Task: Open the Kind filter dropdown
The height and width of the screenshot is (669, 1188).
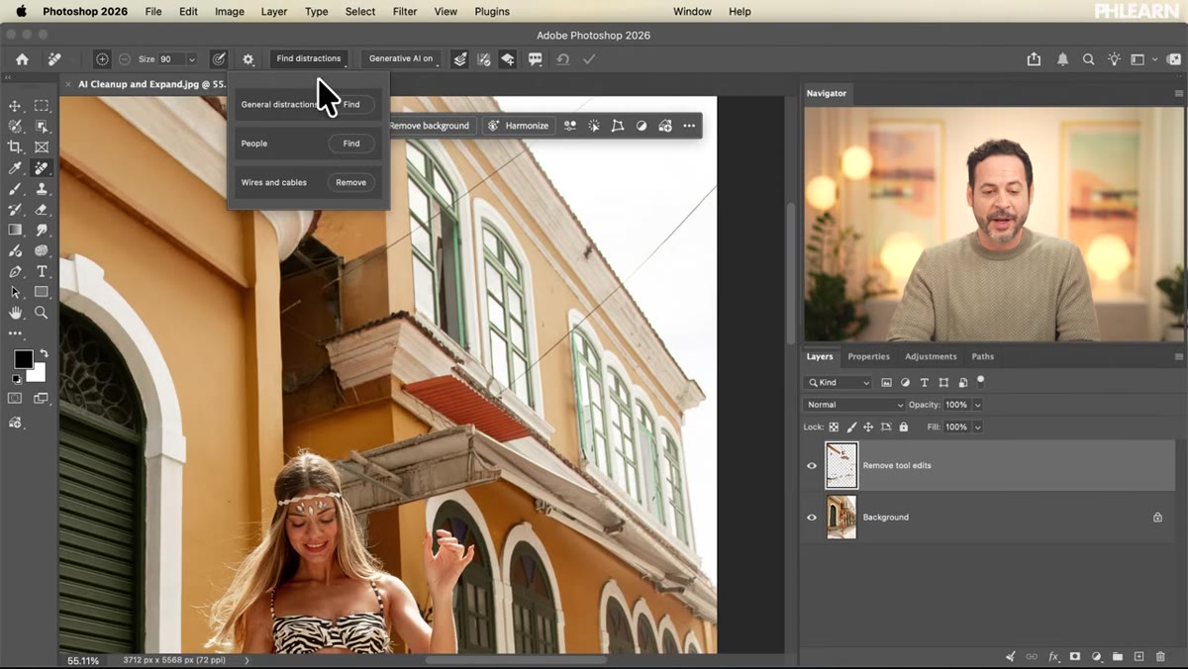Action: pyautogui.click(x=839, y=382)
